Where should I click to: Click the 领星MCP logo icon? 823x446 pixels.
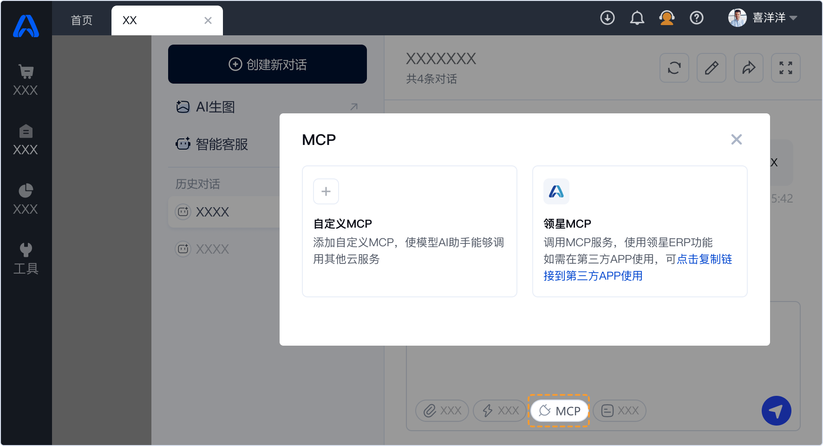coord(556,191)
